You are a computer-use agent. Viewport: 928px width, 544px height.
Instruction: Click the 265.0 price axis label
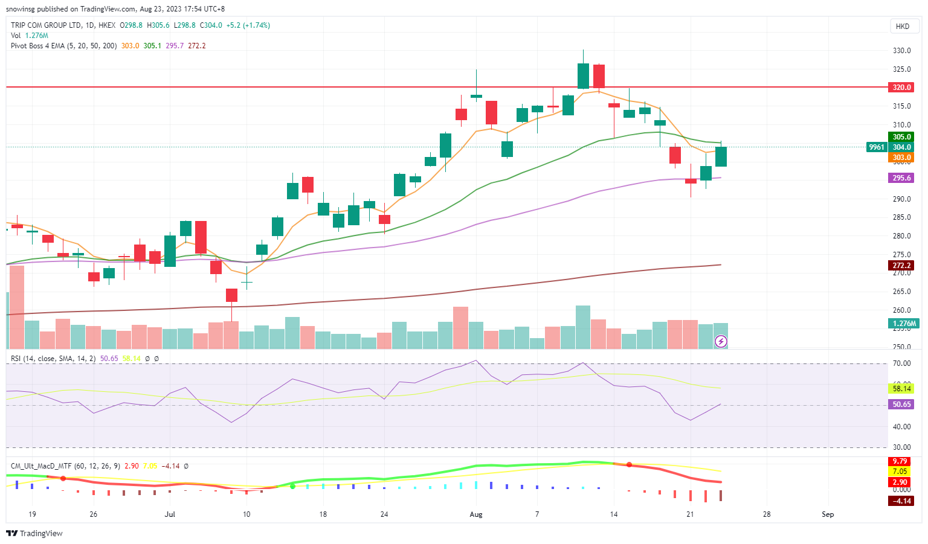[902, 292]
